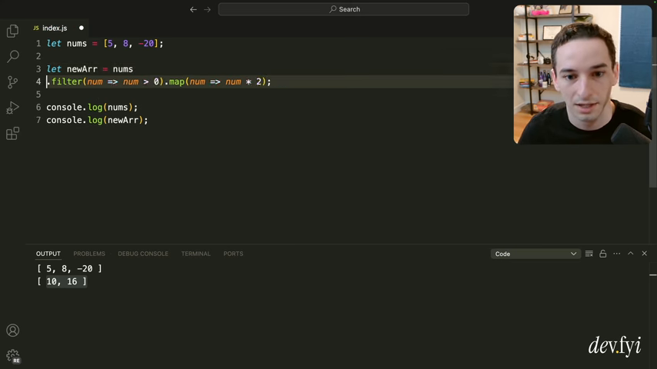Screen dimensions: 657x369
Task: Switch to the DEBUG CONSOLE tab
Action: 143,254
